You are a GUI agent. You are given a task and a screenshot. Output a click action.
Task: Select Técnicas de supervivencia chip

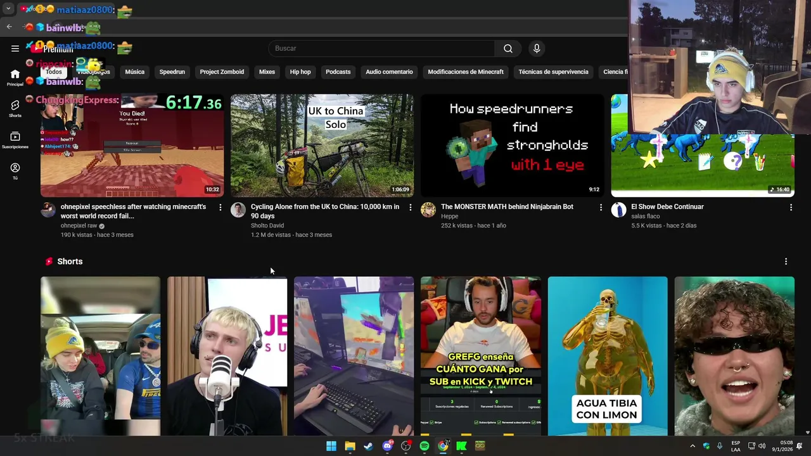pyautogui.click(x=553, y=72)
